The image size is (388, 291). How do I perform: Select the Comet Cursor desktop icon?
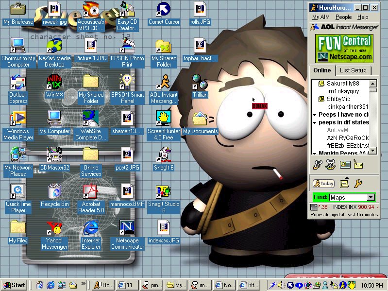pyautogui.click(x=164, y=14)
